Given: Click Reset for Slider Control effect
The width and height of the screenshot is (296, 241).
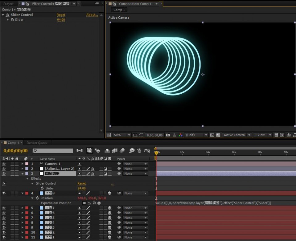Looking at the screenshot, I should pyautogui.click(x=61, y=15).
